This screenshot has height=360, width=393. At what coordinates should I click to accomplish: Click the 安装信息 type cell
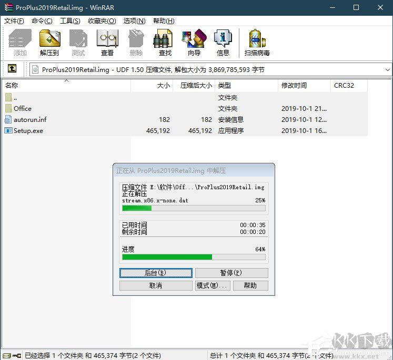click(231, 120)
